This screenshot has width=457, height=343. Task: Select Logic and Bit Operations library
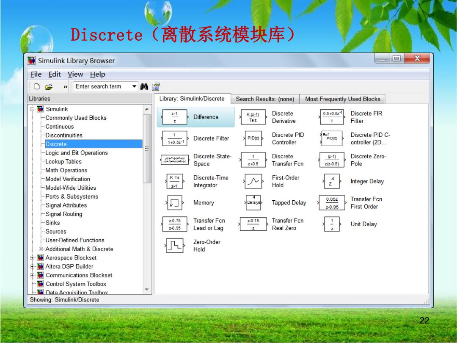coord(77,153)
